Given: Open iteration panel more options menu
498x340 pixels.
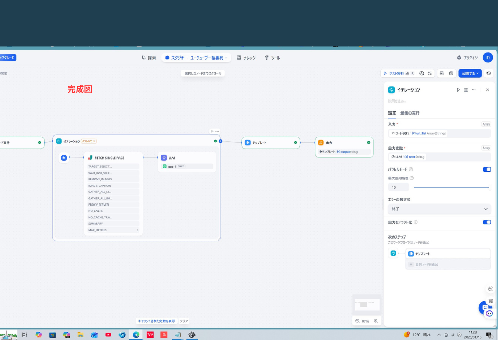Looking at the screenshot, I should 474,90.
